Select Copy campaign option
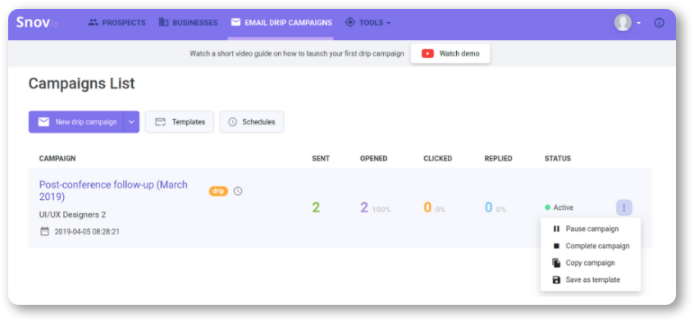The height and width of the screenshot is (322, 694). pos(591,263)
